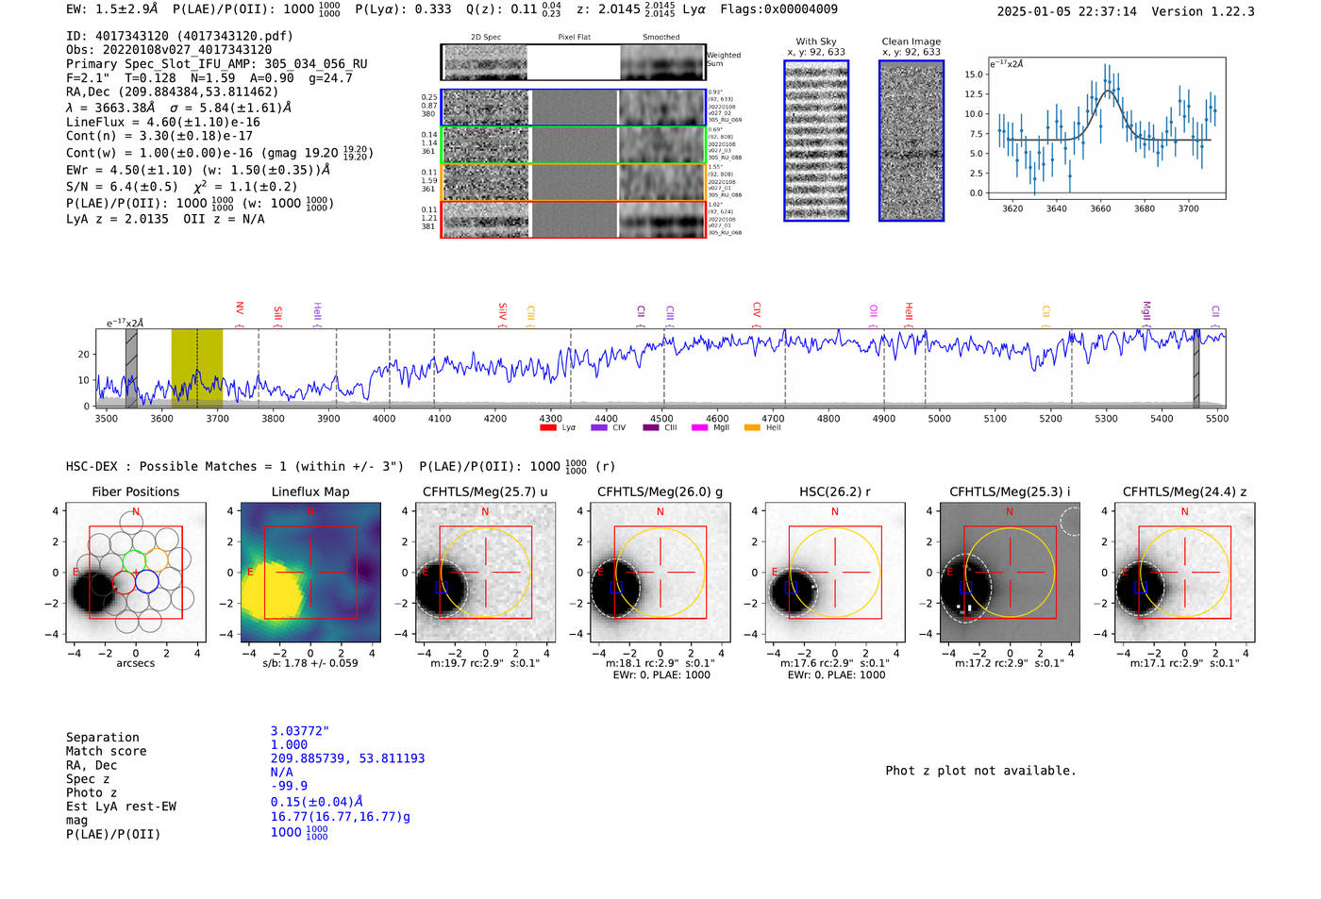Select the Weighted Sum 2D spectrum row
This screenshot has width=1321, height=899.
(574, 62)
